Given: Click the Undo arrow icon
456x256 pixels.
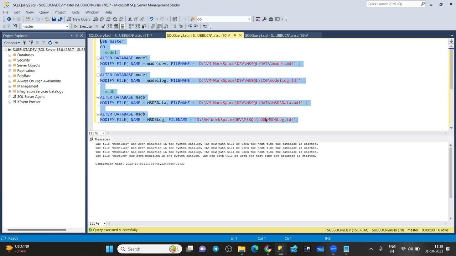Looking at the screenshot, I should [151, 19].
